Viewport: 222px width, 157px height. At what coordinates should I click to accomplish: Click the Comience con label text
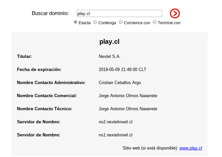click(x=137, y=23)
